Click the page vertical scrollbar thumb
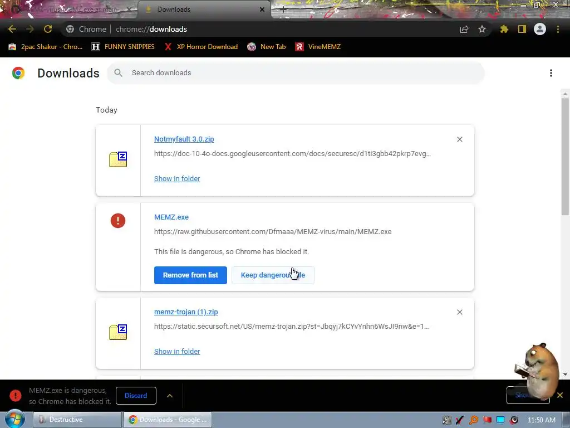570x428 pixels. (x=565, y=157)
